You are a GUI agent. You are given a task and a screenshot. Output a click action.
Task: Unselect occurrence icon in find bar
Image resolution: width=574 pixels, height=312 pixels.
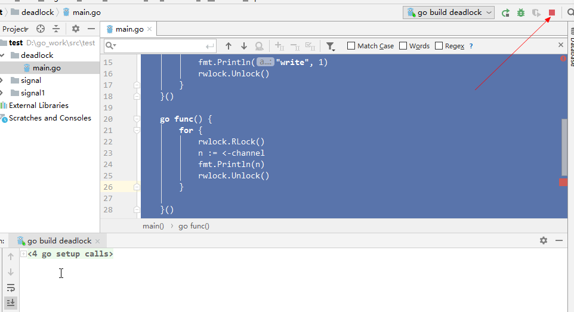tap(295, 46)
